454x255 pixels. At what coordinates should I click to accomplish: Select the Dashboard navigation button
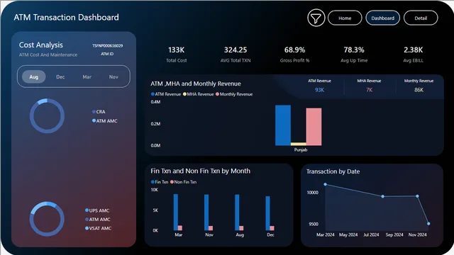383,18
